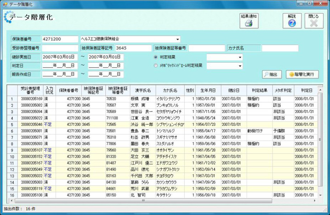Click the 判定日 start date field
The image size is (330, 215).
[x=60, y=66]
